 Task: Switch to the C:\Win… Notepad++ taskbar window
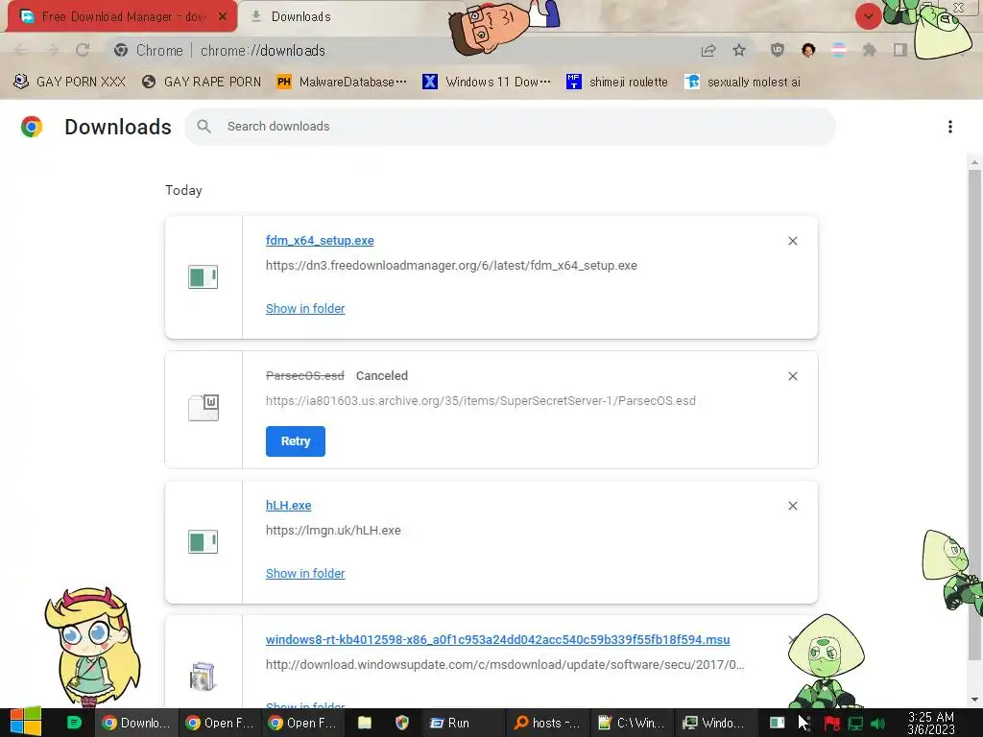click(632, 723)
